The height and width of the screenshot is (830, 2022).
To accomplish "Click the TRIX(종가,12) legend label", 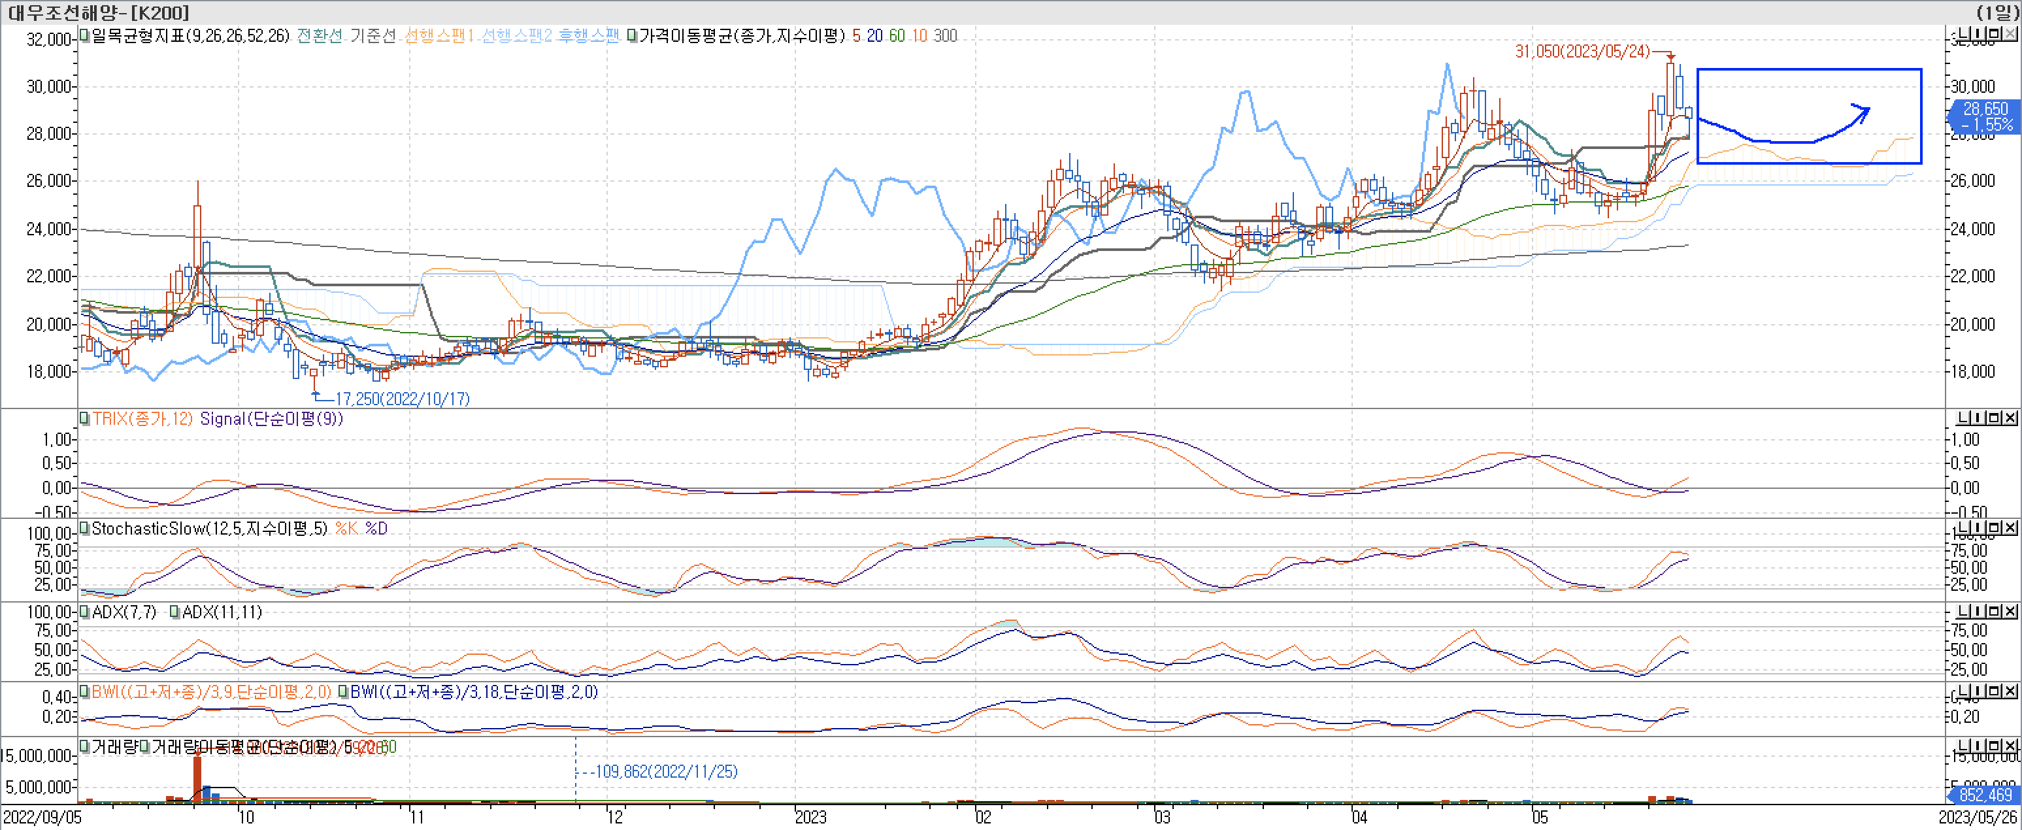I will (142, 418).
